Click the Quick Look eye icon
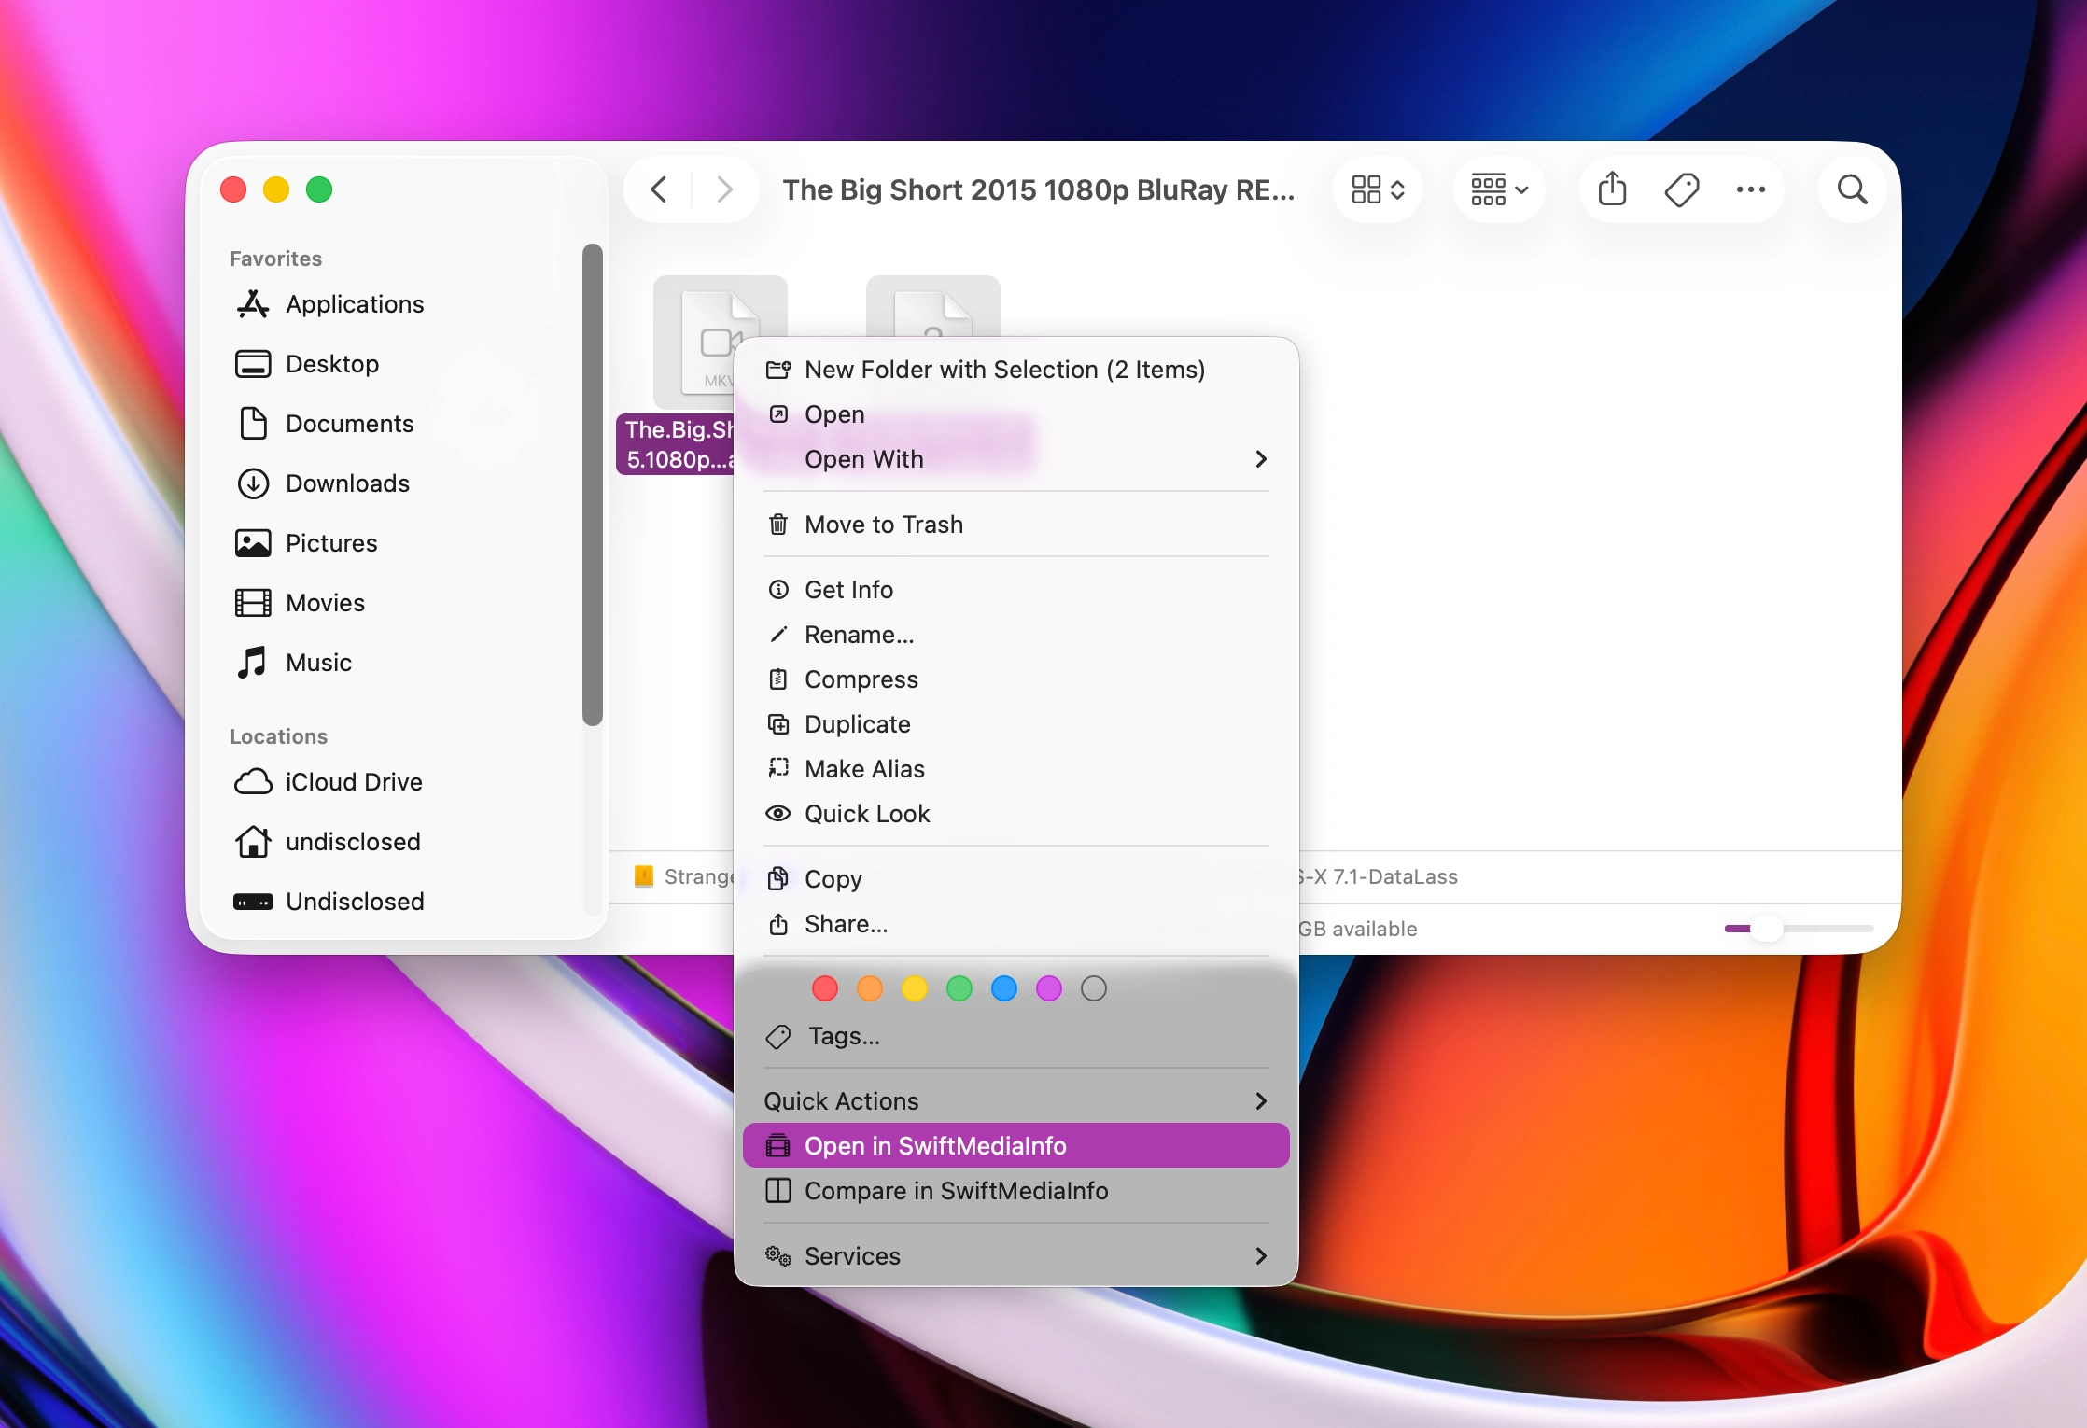The width and height of the screenshot is (2087, 1428). [778, 813]
